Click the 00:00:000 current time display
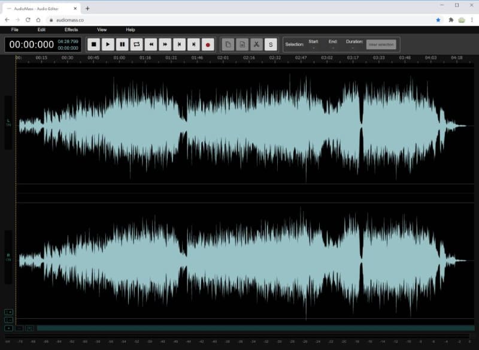The width and height of the screenshot is (479, 350). (32, 44)
